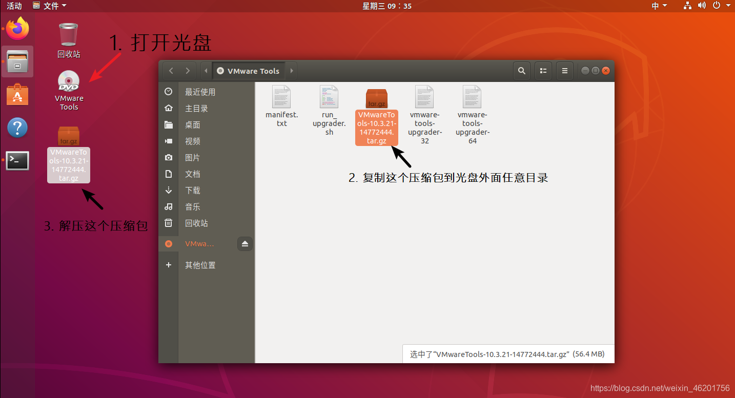Image resolution: width=735 pixels, height=398 pixels.
Task: Open the Music folder in sidebar
Action: [x=207, y=207]
